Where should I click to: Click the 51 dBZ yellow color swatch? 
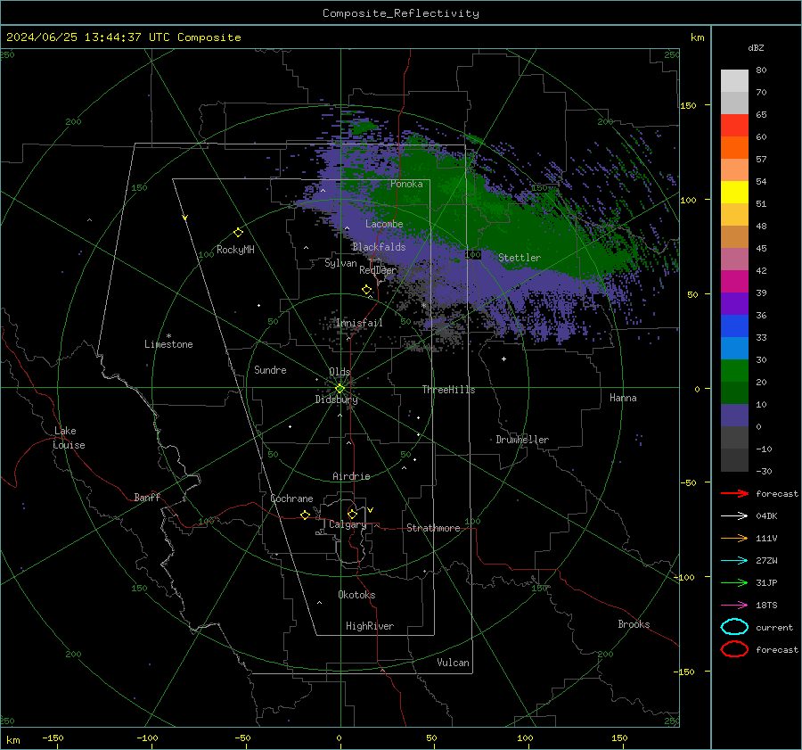(734, 192)
